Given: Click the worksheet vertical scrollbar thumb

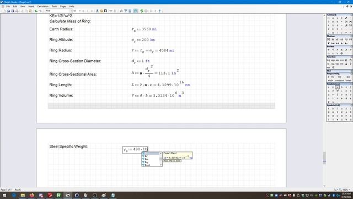Looking at the screenshot, I should (x=324, y=158).
